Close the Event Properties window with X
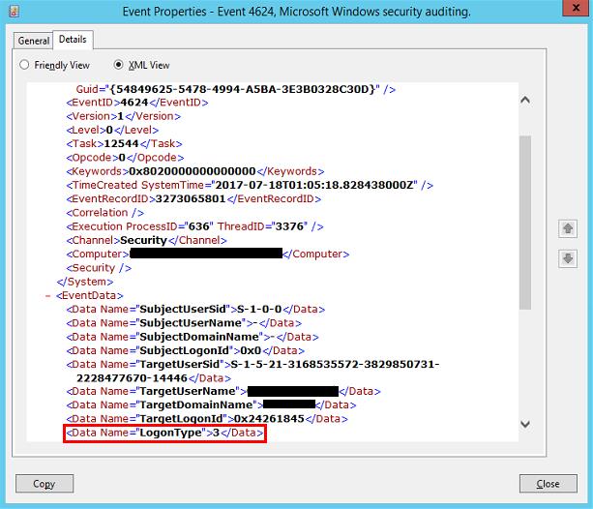This screenshot has height=509, width=593. click(575, 8)
